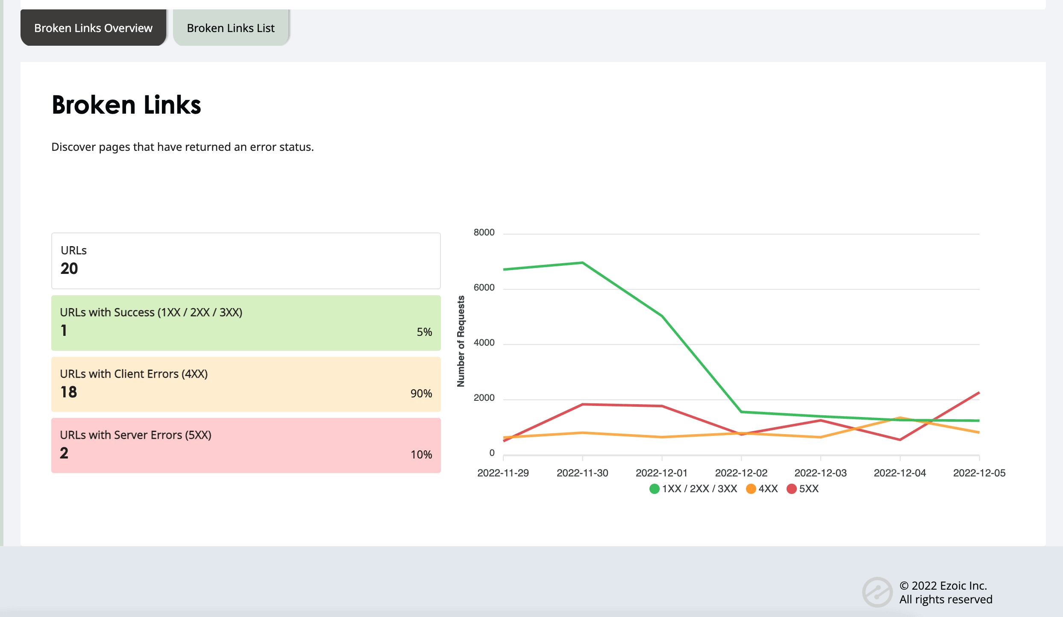Viewport: 1063px width, 617px height.
Task: Click the 90% client errors percentage
Action: 421,394
